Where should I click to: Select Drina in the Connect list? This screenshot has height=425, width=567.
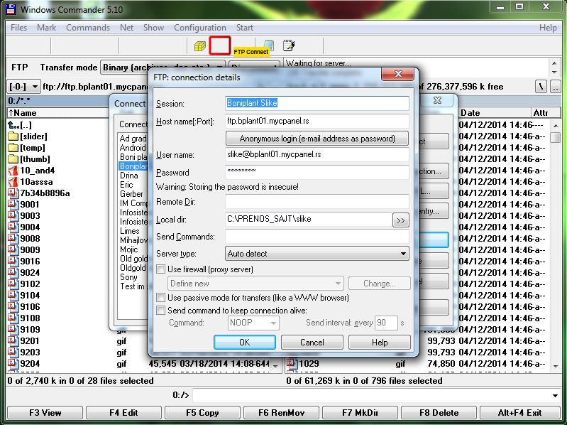(x=129, y=176)
